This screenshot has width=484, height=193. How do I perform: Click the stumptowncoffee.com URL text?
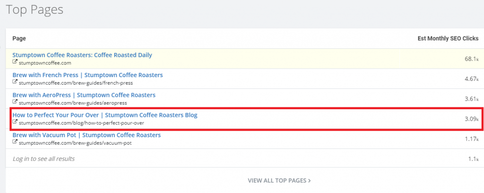pyautogui.click(x=45, y=63)
